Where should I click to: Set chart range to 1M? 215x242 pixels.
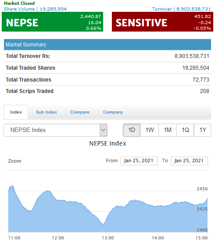[x=168, y=130]
